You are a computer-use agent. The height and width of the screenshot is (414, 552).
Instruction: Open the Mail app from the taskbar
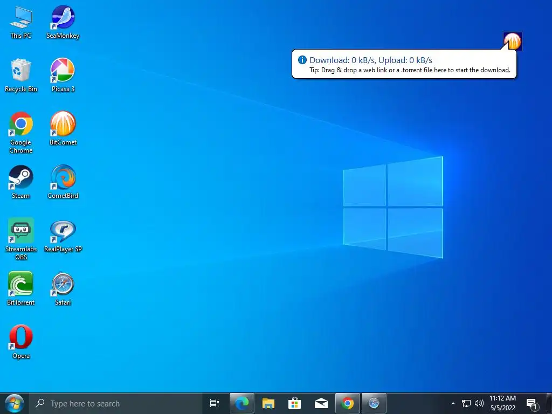pyautogui.click(x=321, y=403)
